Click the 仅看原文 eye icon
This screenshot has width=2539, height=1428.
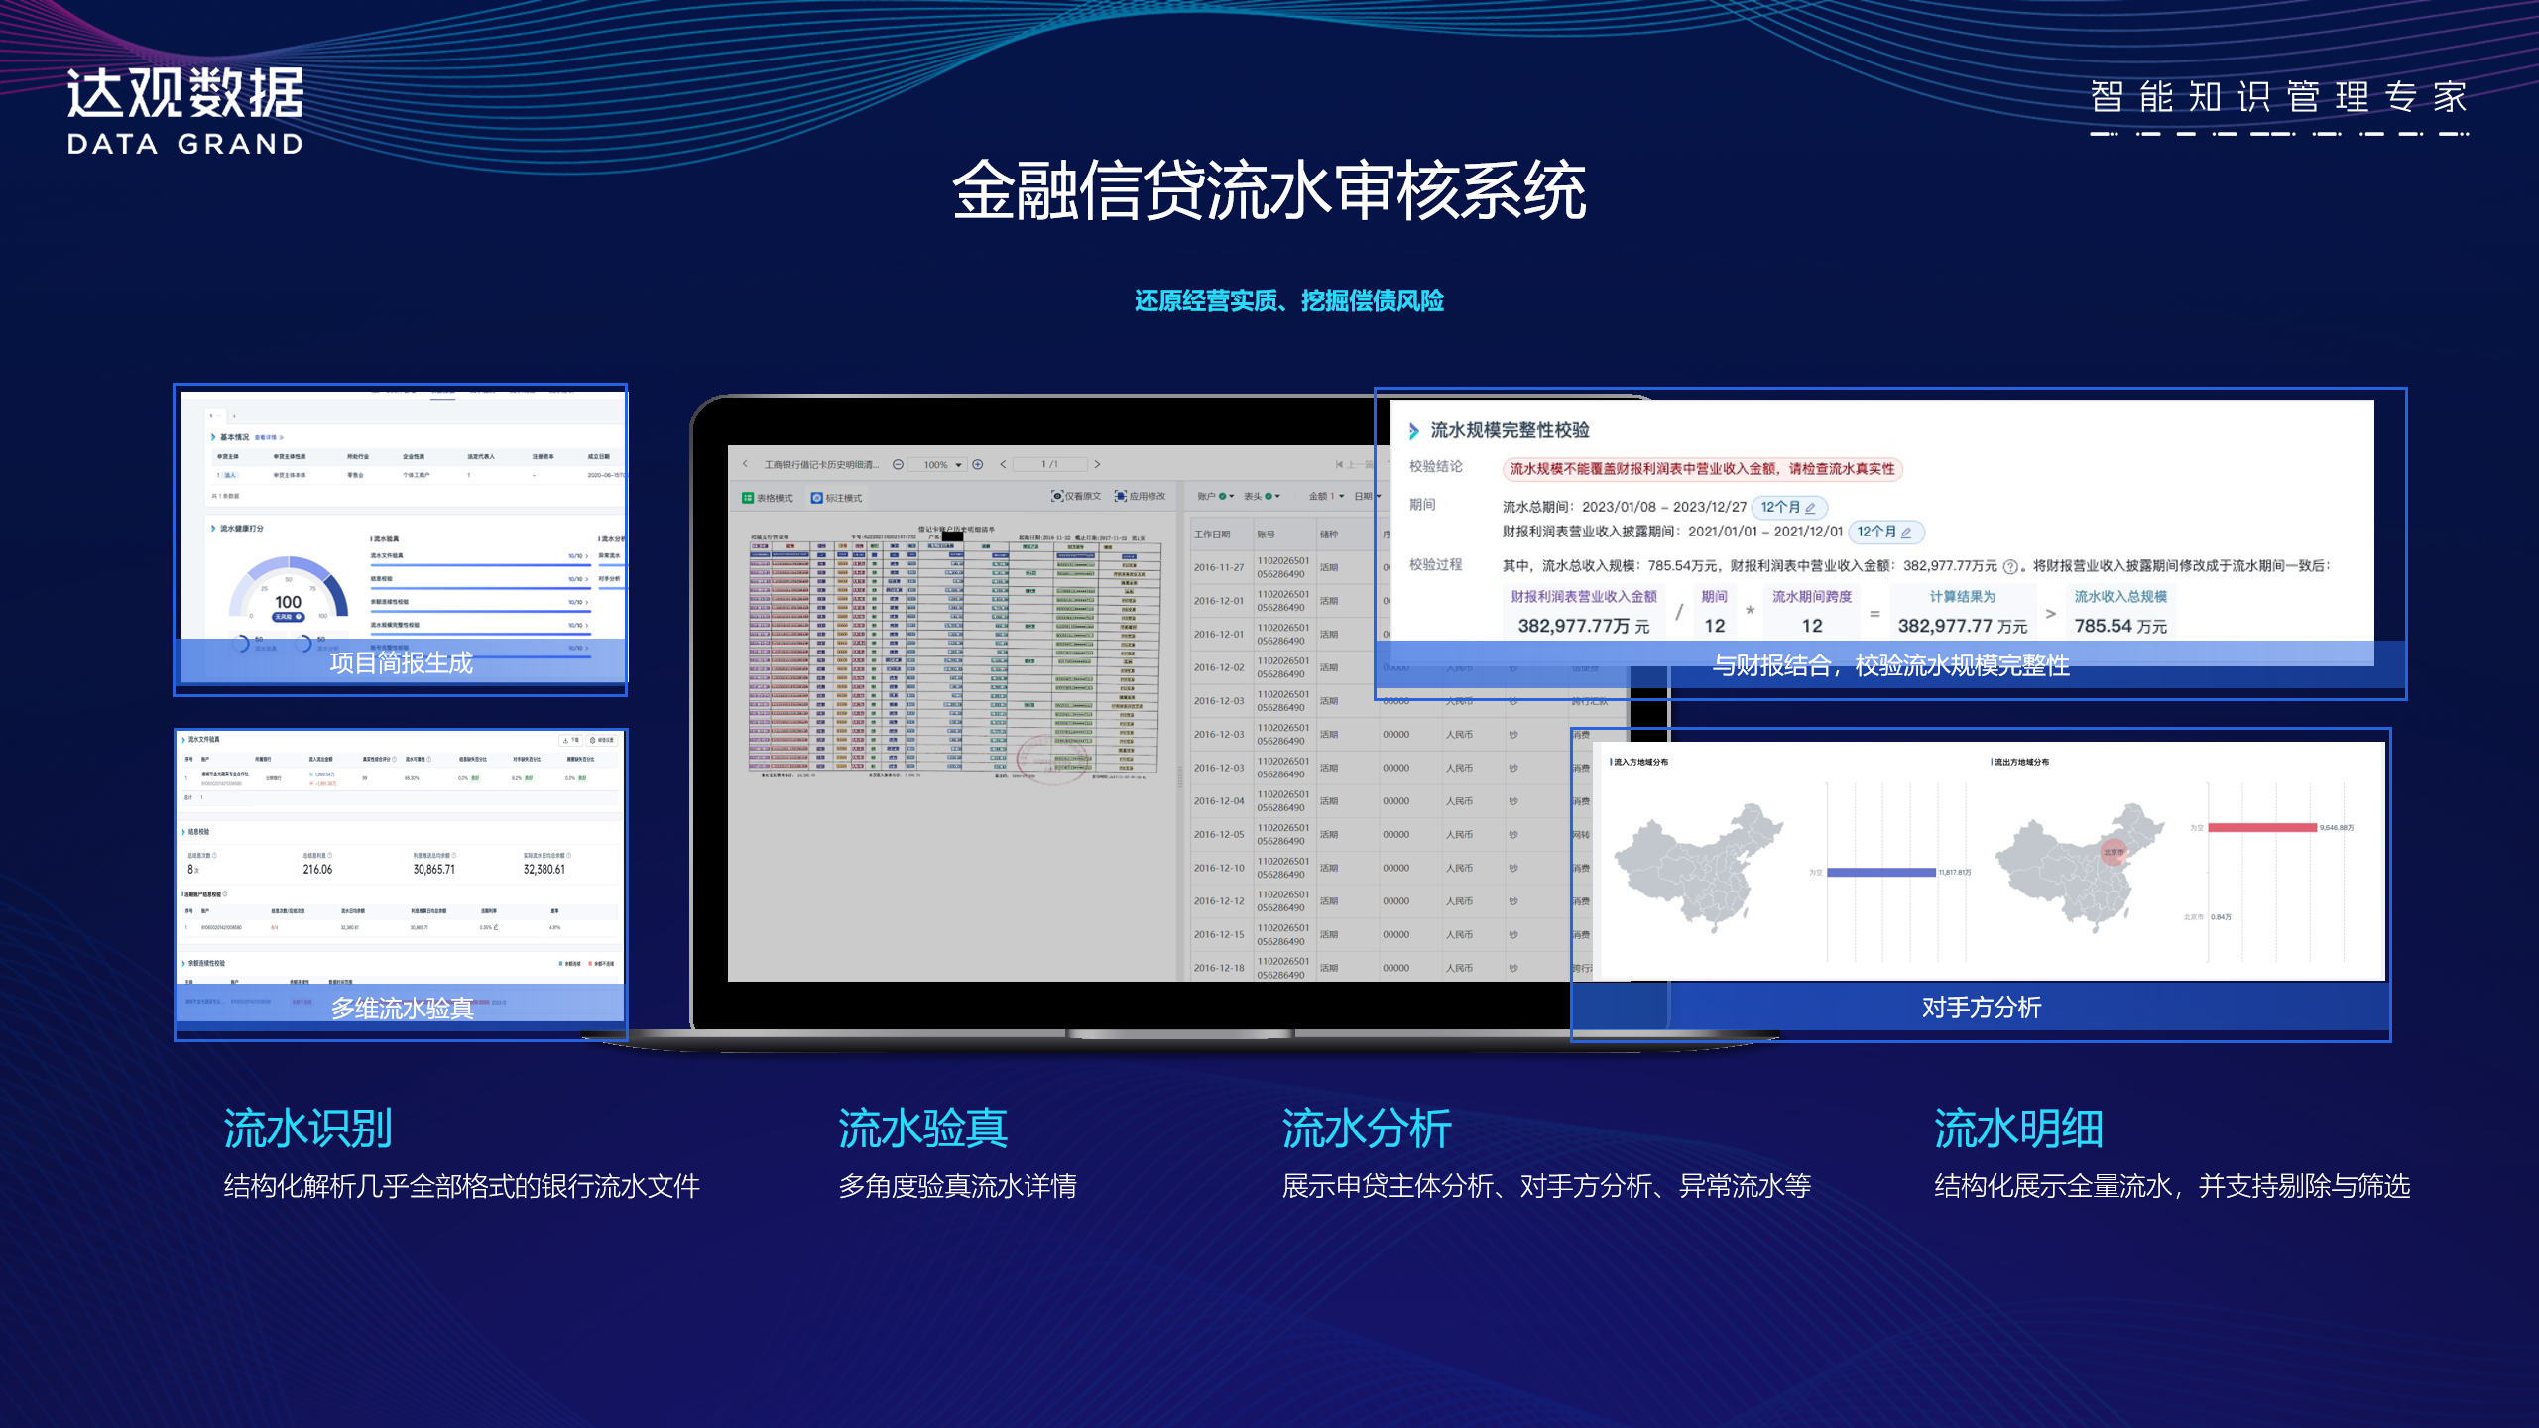(x=1057, y=496)
